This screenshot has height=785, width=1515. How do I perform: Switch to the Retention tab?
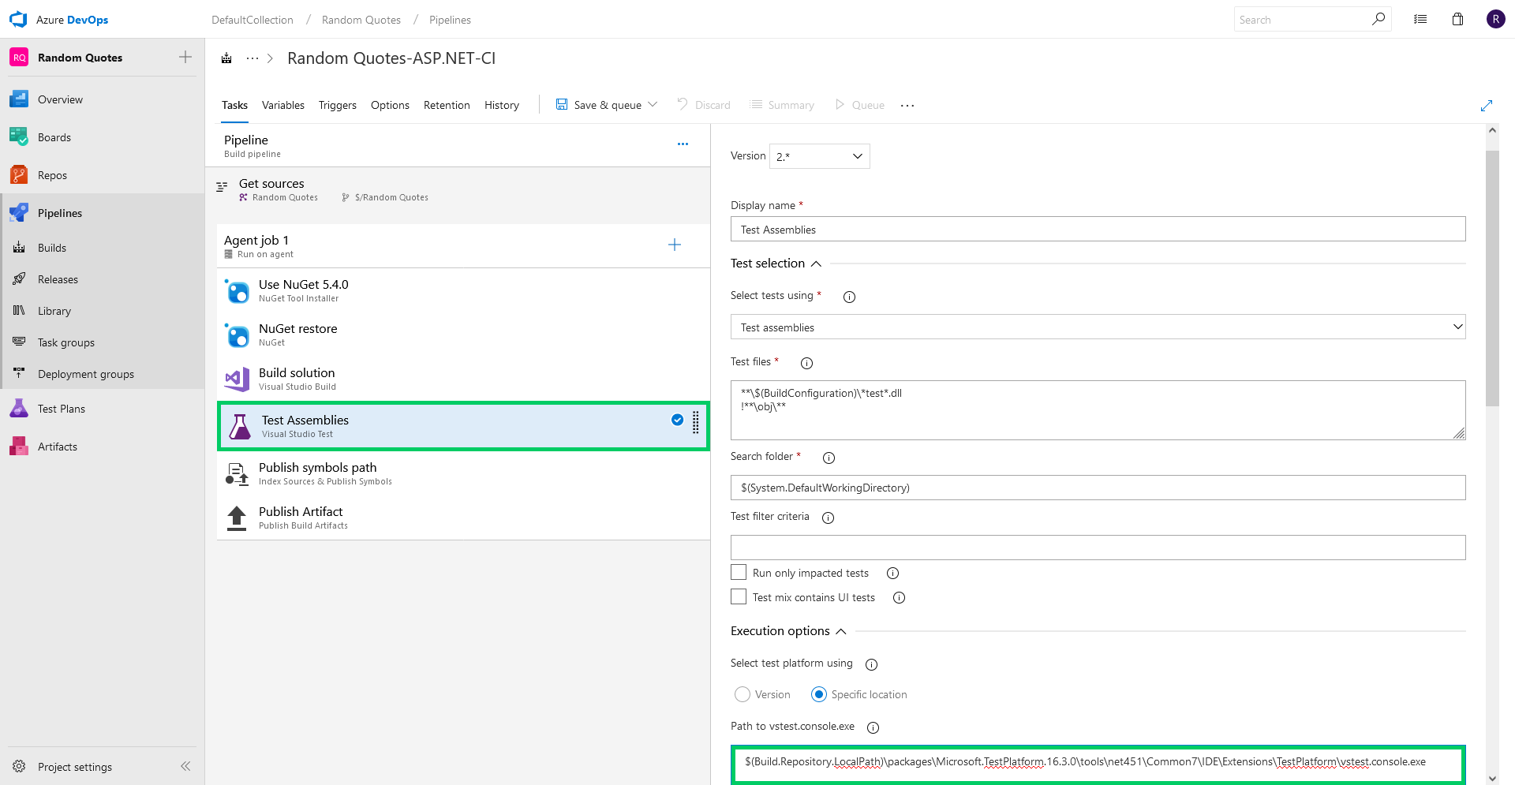tap(447, 105)
